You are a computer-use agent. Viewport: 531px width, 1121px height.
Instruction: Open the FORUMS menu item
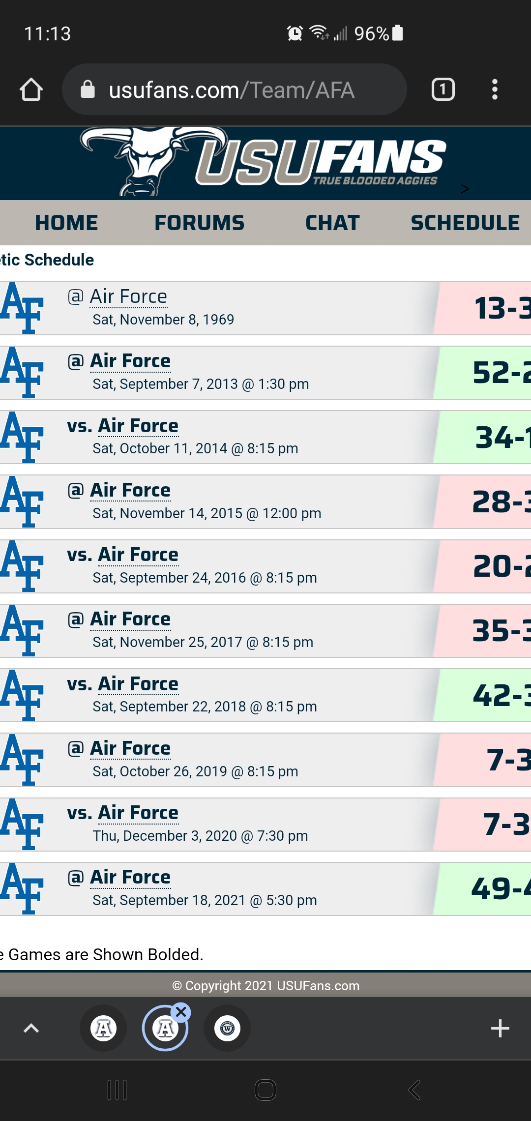[199, 223]
